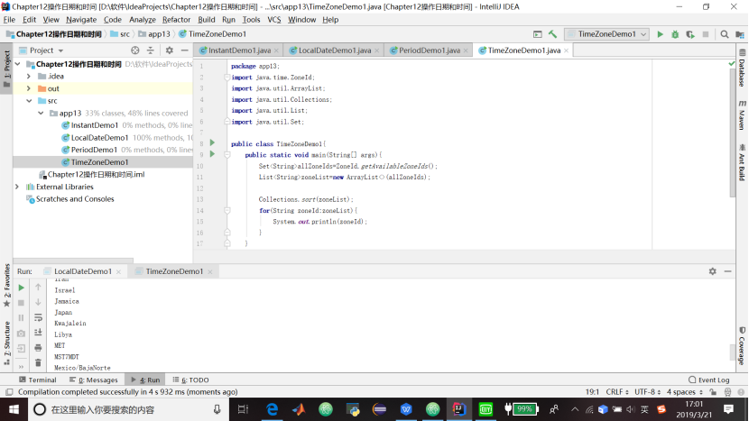Toggle the Run tool window button

click(x=144, y=380)
